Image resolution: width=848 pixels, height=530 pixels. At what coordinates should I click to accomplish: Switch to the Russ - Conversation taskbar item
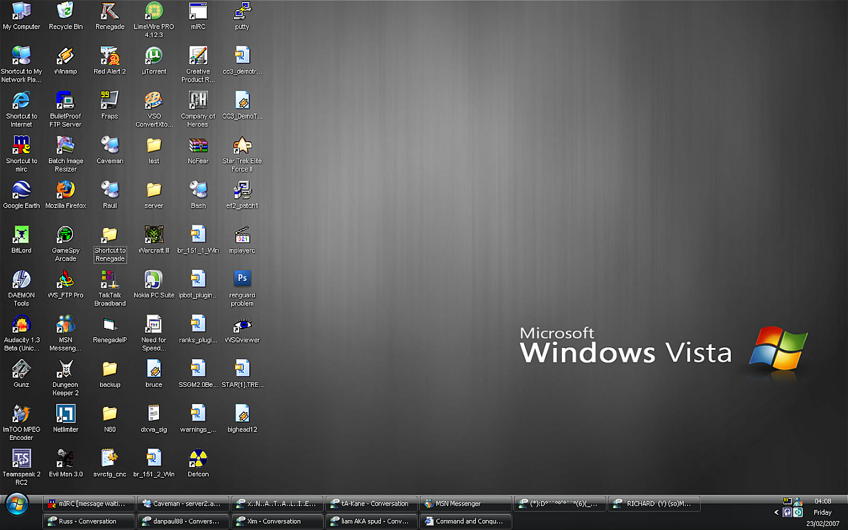coord(89,521)
